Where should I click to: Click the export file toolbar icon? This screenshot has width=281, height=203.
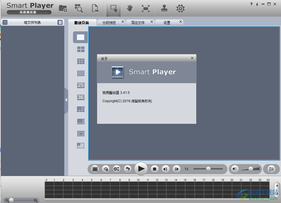95,8
